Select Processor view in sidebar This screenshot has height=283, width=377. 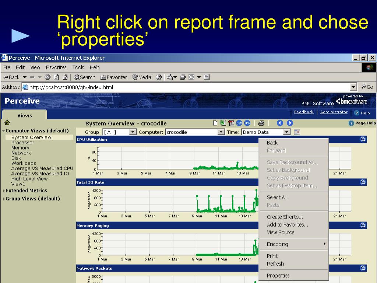click(x=23, y=143)
